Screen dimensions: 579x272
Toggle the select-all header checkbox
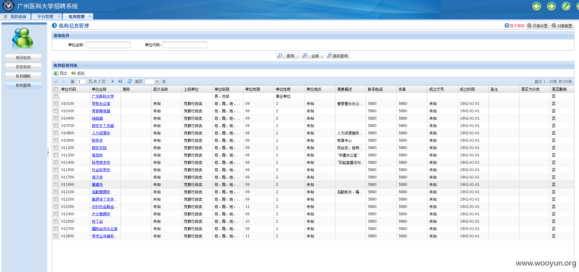click(56, 89)
